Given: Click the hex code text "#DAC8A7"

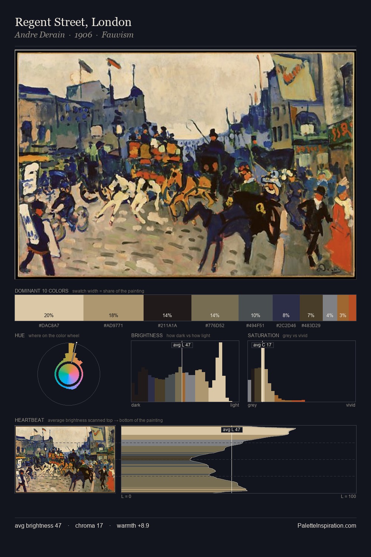Looking at the screenshot, I should [x=49, y=326].
